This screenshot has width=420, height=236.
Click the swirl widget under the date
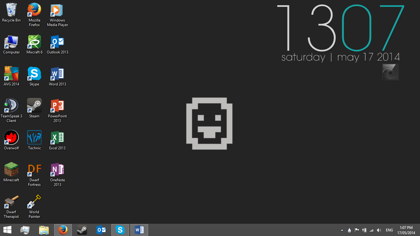[x=390, y=72]
